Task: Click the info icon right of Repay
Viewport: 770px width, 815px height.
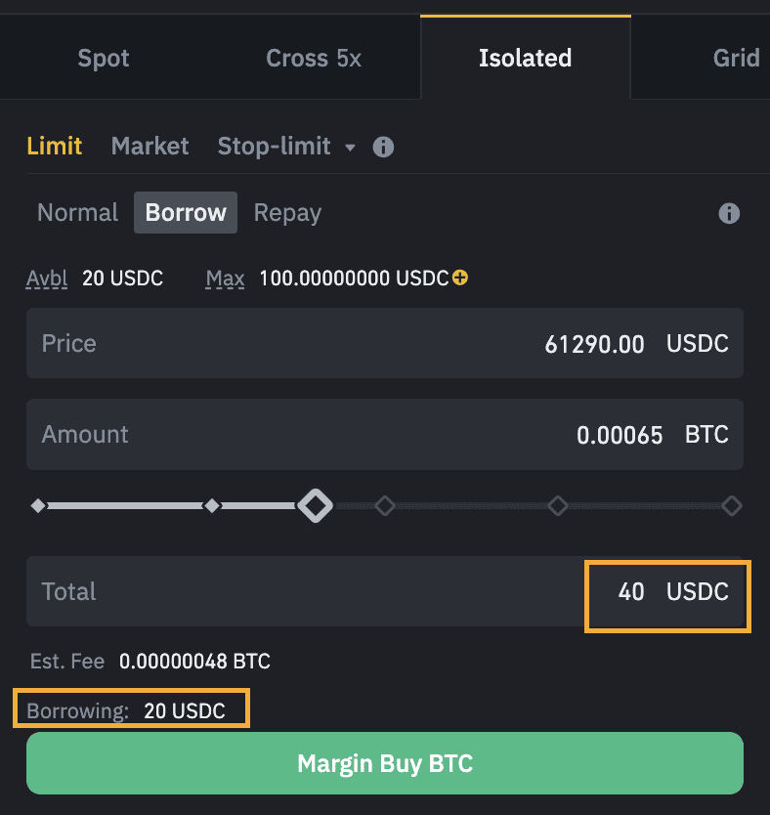Action: tap(729, 213)
